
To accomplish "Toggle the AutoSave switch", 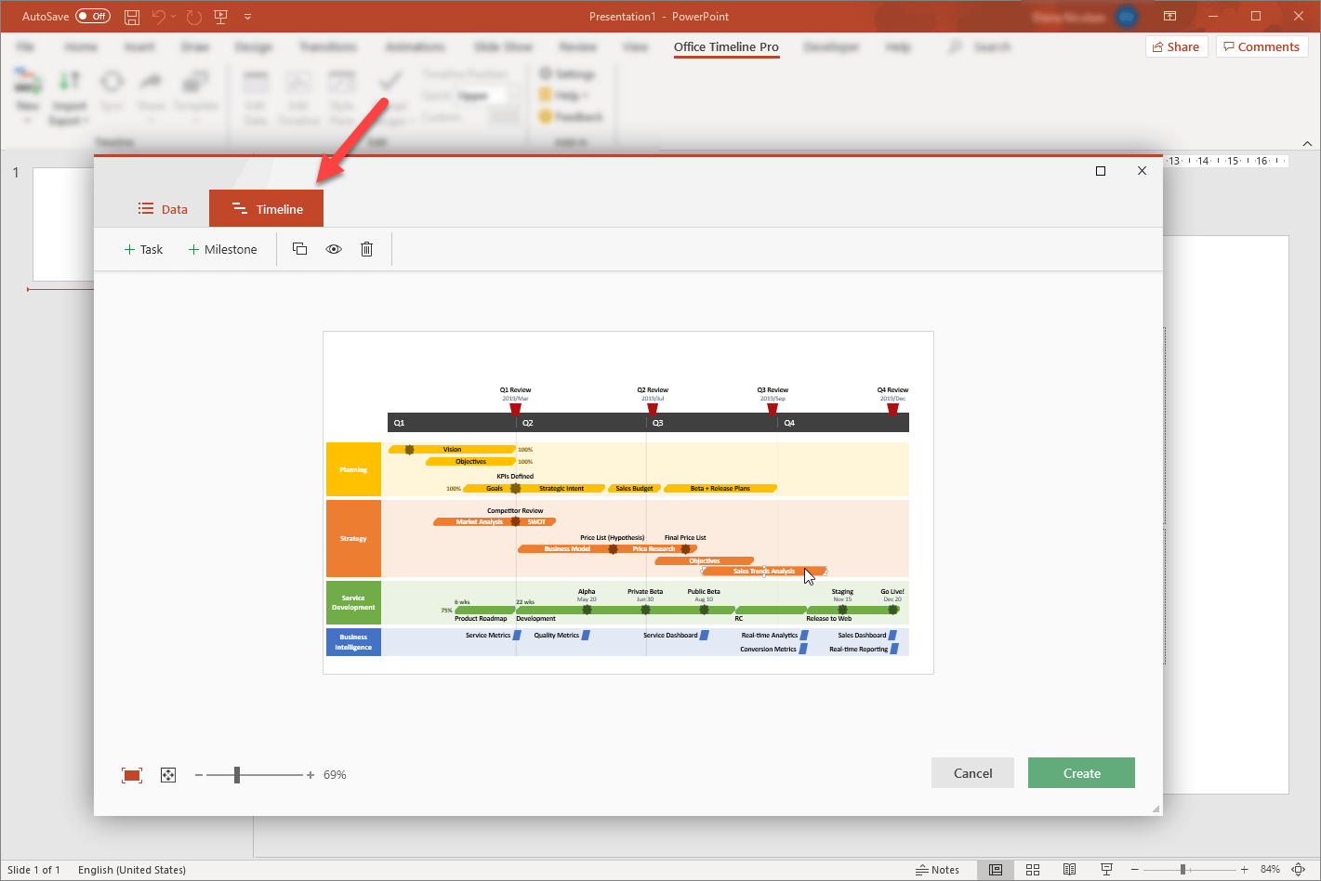I will point(92,16).
